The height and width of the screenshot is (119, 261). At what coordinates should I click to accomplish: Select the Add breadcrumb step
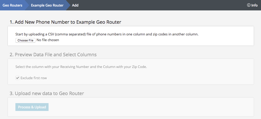tap(75, 5)
